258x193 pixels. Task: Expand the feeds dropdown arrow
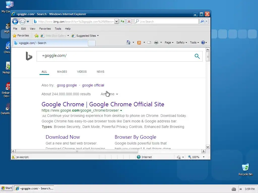click(x=144, y=42)
